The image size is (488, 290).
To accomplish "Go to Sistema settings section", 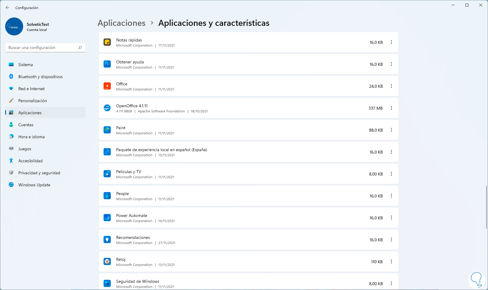I will tap(26, 65).
